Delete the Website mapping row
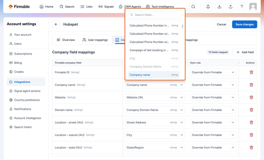The width and height of the screenshot is (264, 160). click(x=251, y=97)
